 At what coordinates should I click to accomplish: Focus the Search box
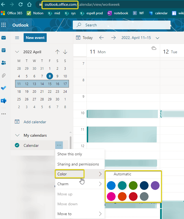(122, 25)
